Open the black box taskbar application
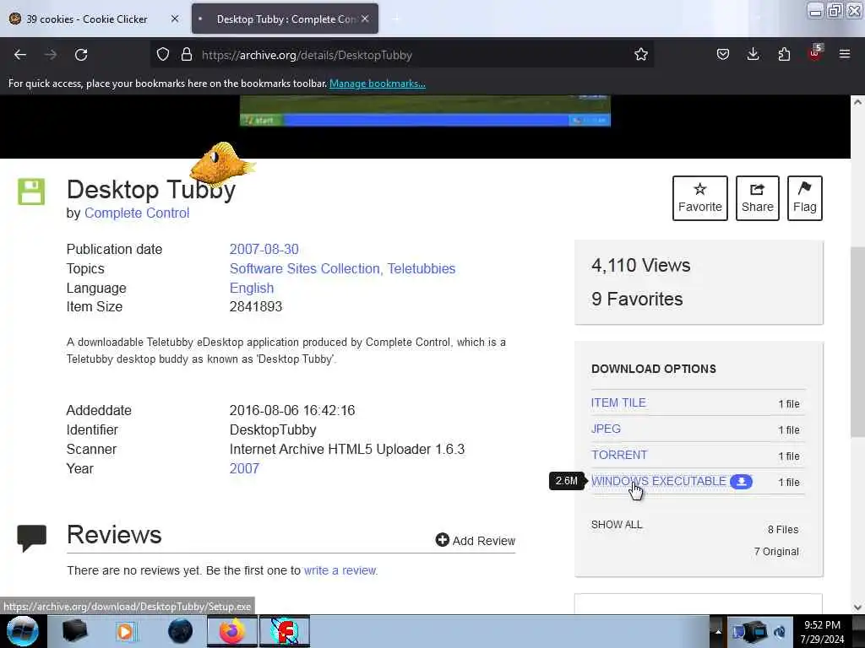Viewport: 865px width, 648px height. point(74,631)
